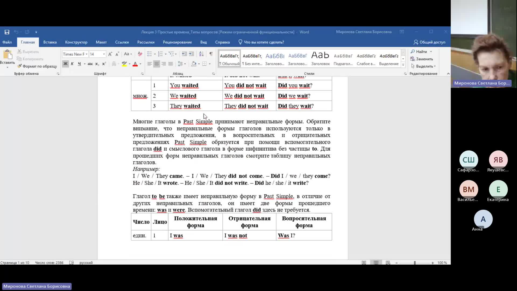The image size is (517, 291).
Task: Toggle subscript formatting
Action: coord(97,64)
